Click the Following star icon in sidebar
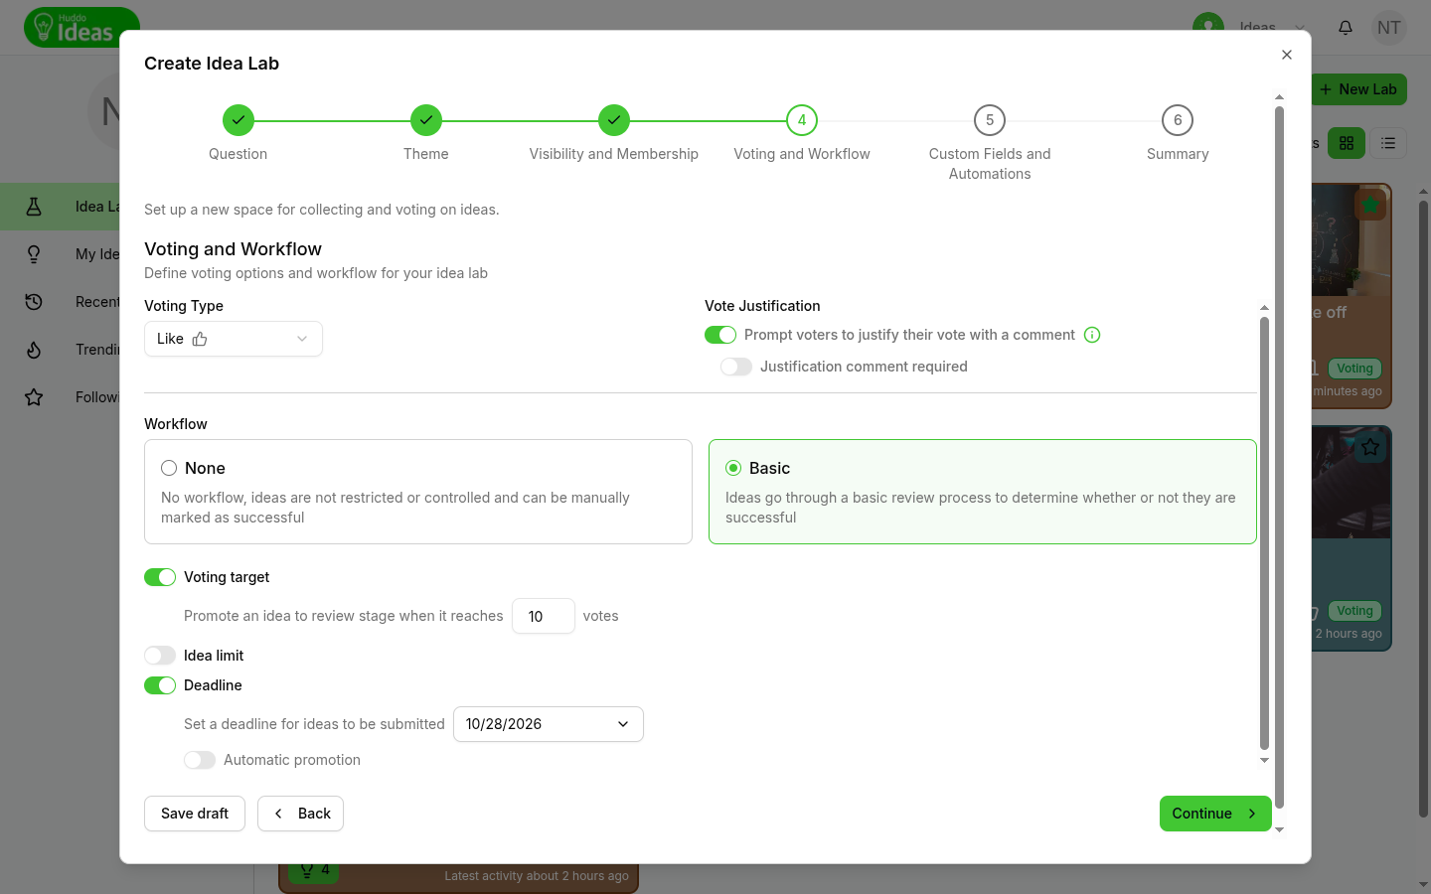The width and height of the screenshot is (1431, 894). 34,397
